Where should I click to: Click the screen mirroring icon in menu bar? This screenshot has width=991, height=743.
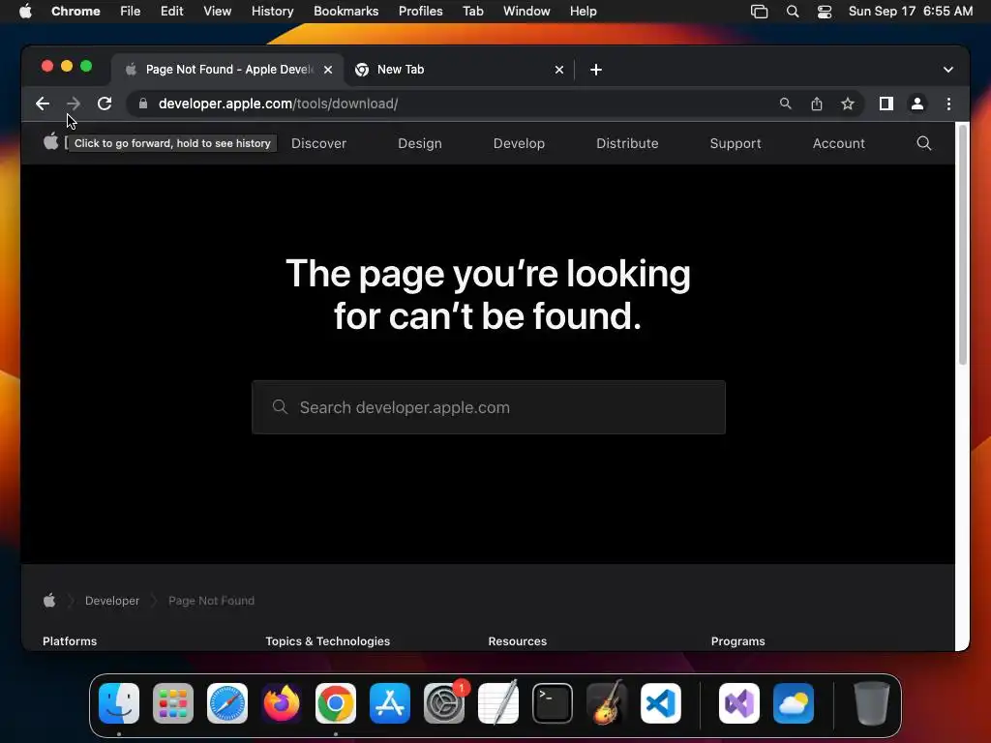(x=759, y=12)
